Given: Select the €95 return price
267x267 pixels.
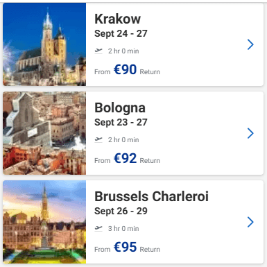Looking at the screenshot, I should point(125,247).
